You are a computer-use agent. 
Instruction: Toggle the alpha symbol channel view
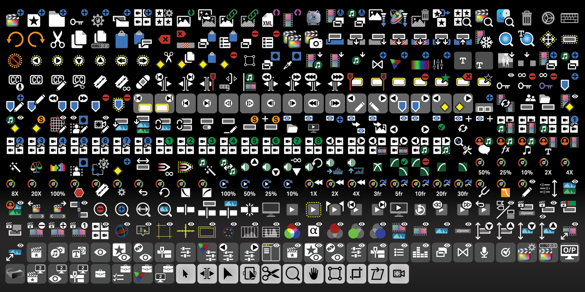click(313, 231)
